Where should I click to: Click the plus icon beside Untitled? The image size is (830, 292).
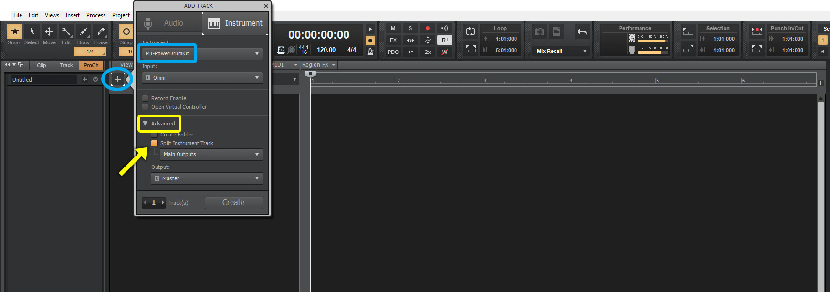tap(85, 79)
